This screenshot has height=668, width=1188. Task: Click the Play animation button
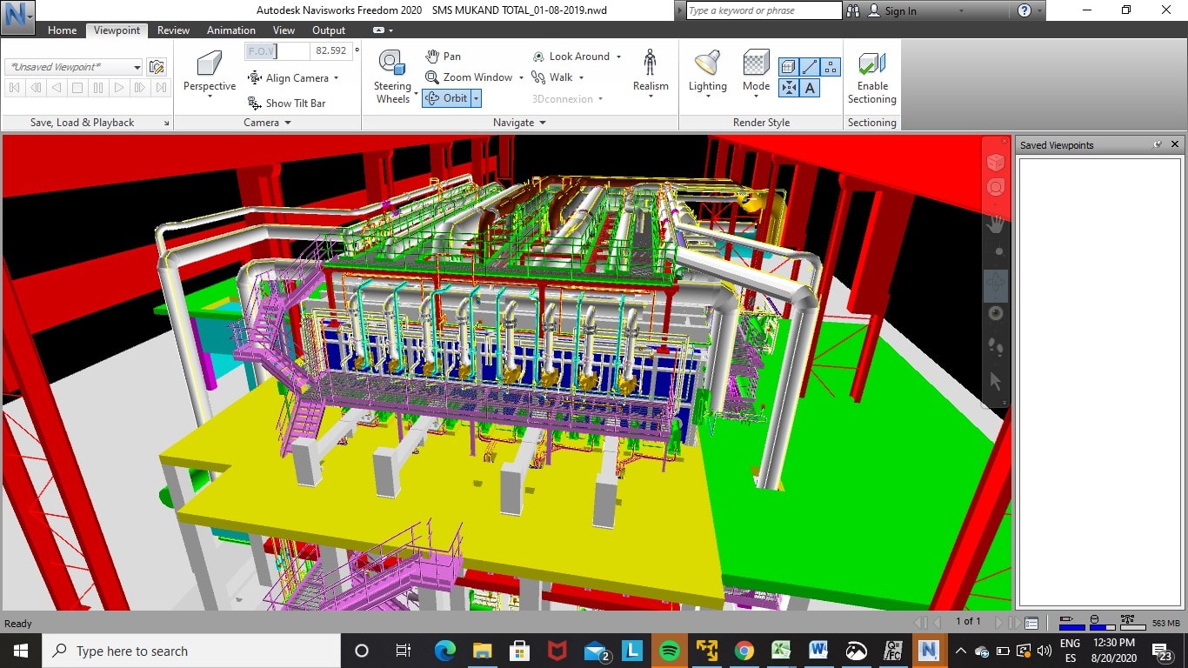[119, 88]
